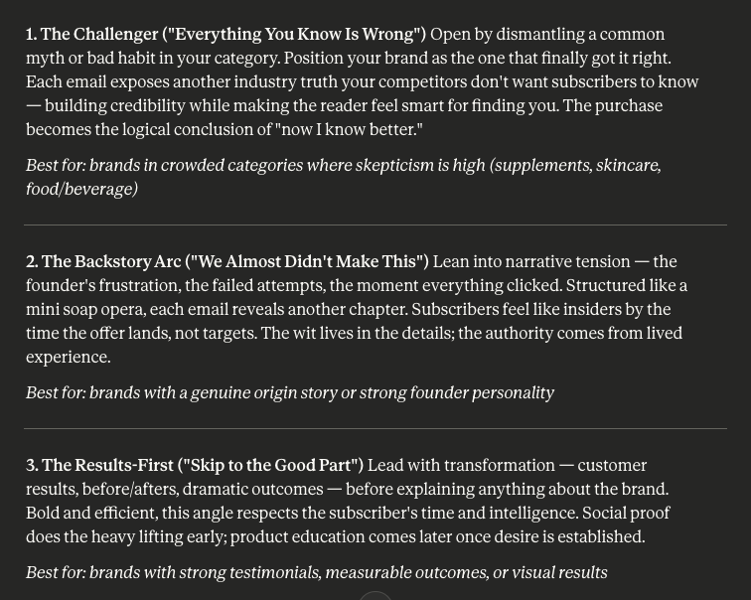Click the phrase "Social proof" in section three
751x600 pixels.
(x=626, y=514)
